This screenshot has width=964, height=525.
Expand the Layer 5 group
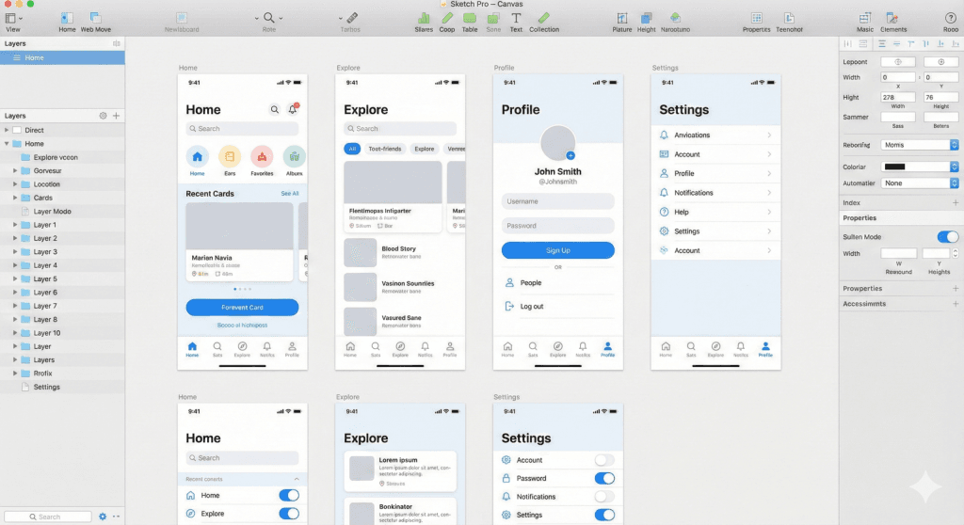15,279
